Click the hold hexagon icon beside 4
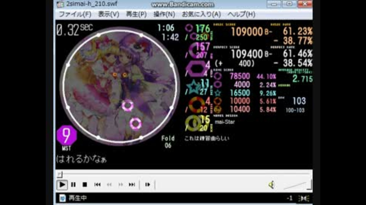Image resolution: width=366 pixels, height=205 pixels. coord(197,69)
